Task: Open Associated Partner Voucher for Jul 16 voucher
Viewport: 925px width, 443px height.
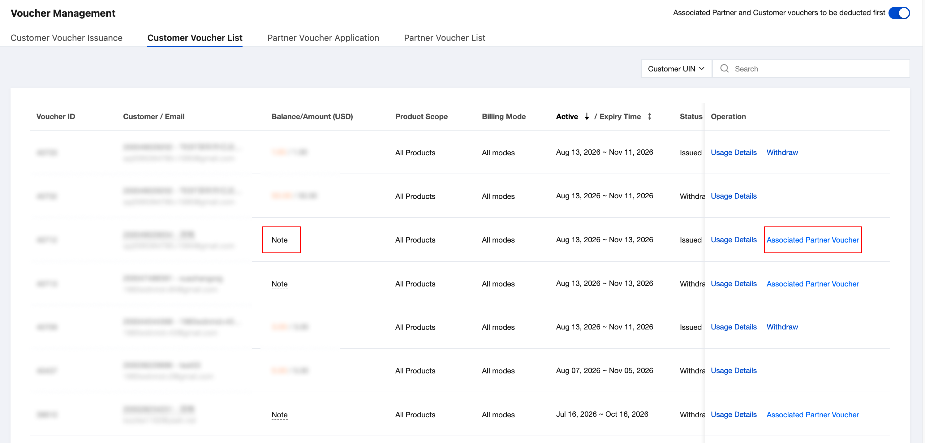Action: [813, 415]
